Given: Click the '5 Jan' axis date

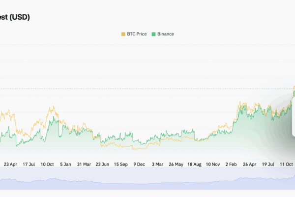Looking at the screenshot, I should pos(65,164).
